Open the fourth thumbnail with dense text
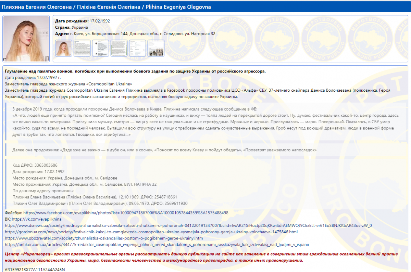Viewport: 411px width, 272px height. pyautogui.click(x=119, y=48)
